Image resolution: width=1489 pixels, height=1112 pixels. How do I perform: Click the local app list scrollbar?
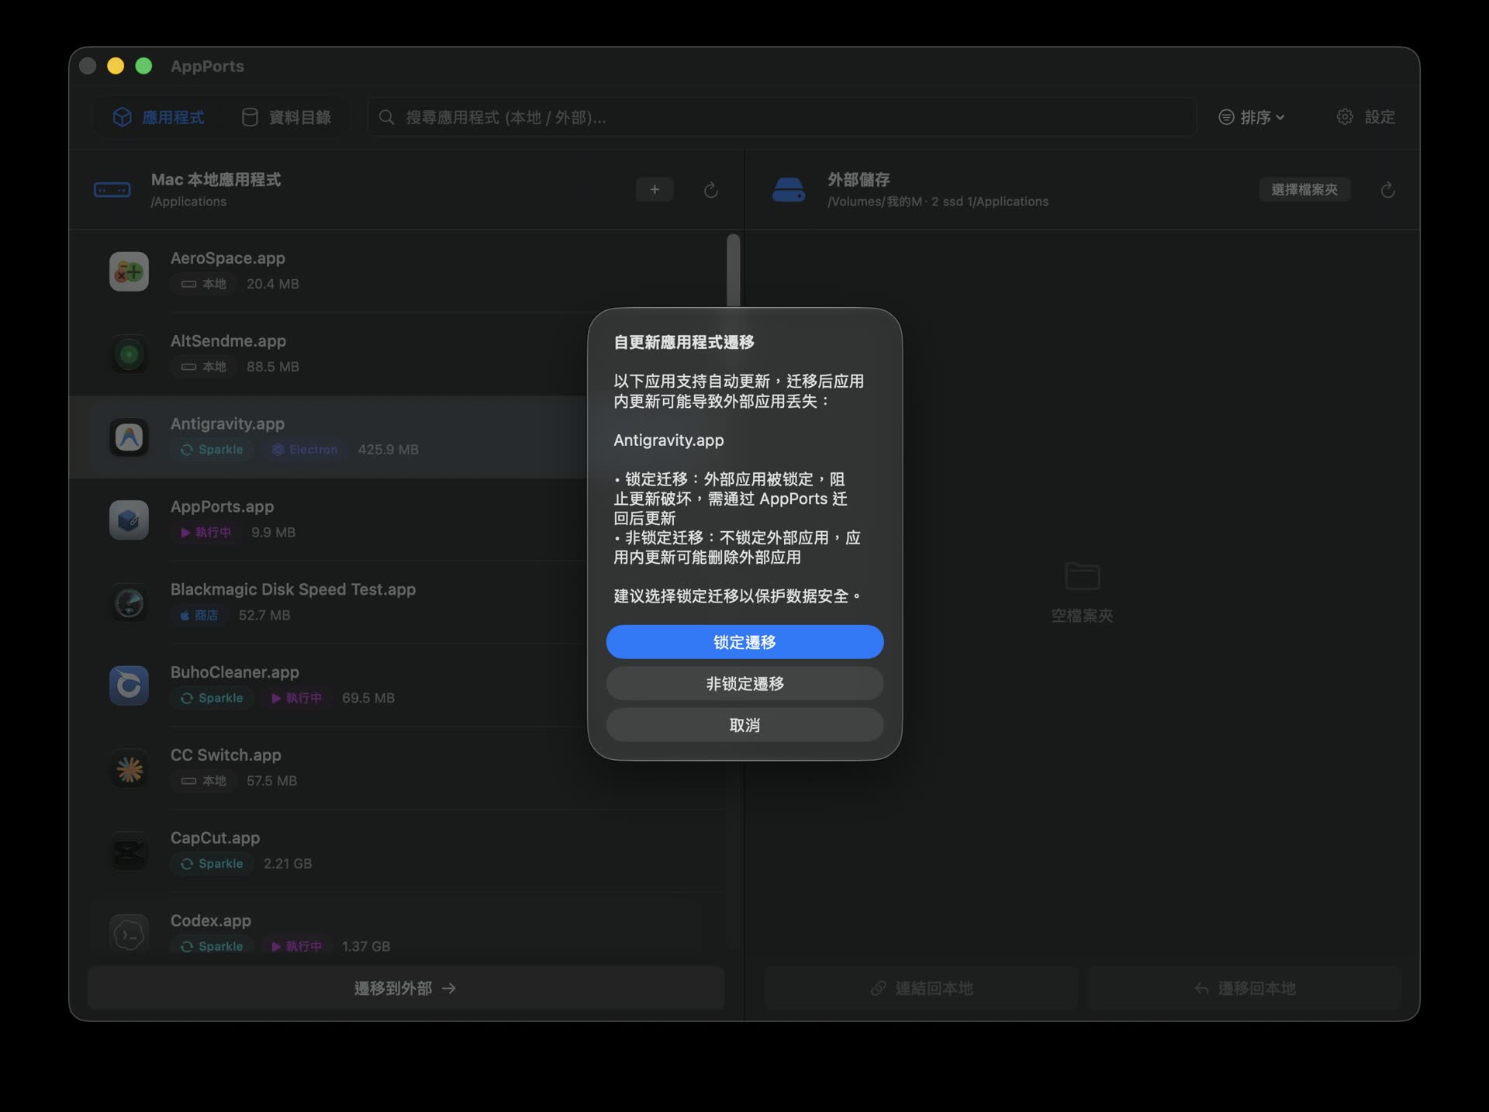[x=733, y=271]
